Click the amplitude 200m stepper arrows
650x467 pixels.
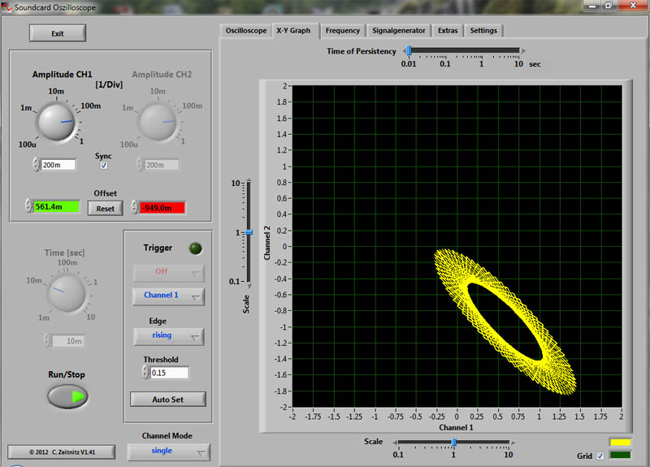pyautogui.click(x=36, y=165)
